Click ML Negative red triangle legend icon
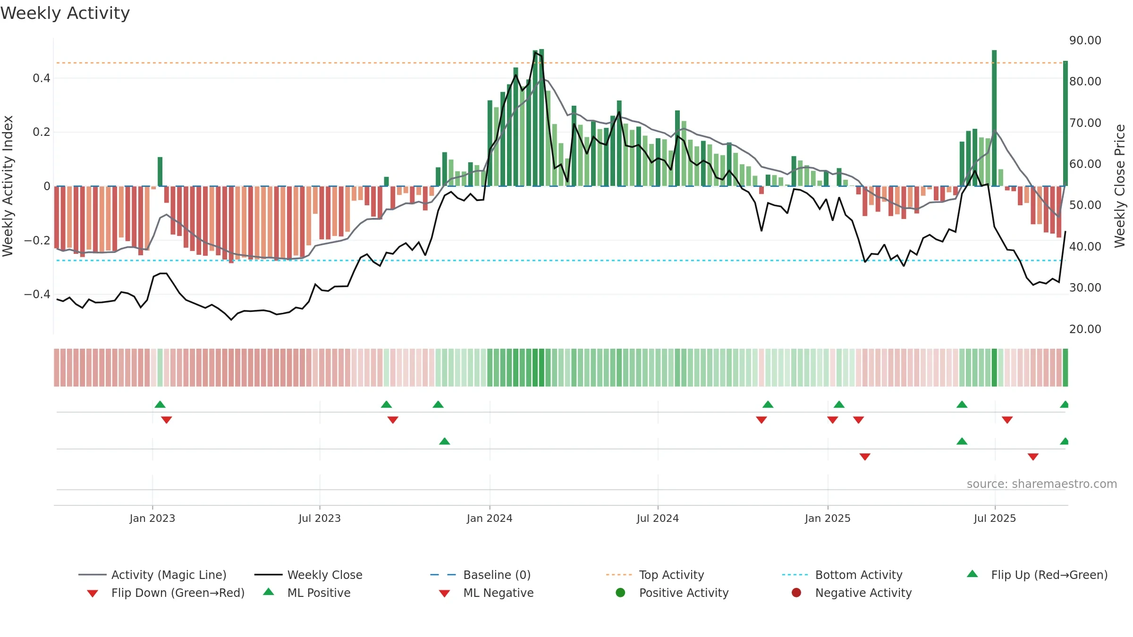 point(444,593)
